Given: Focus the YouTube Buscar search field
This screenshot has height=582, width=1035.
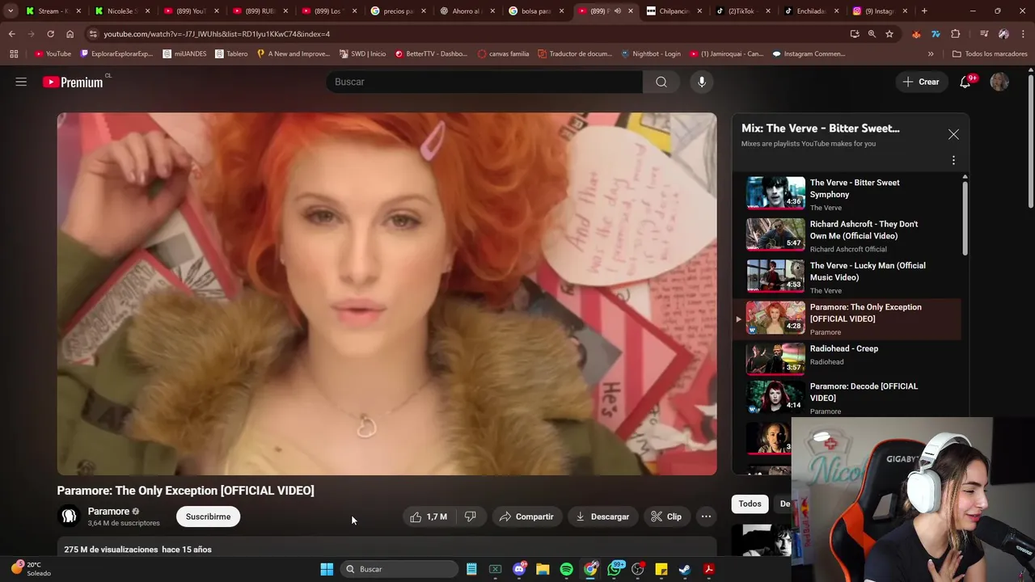Looking at the screenshot, I should click(x=484, y=82).
